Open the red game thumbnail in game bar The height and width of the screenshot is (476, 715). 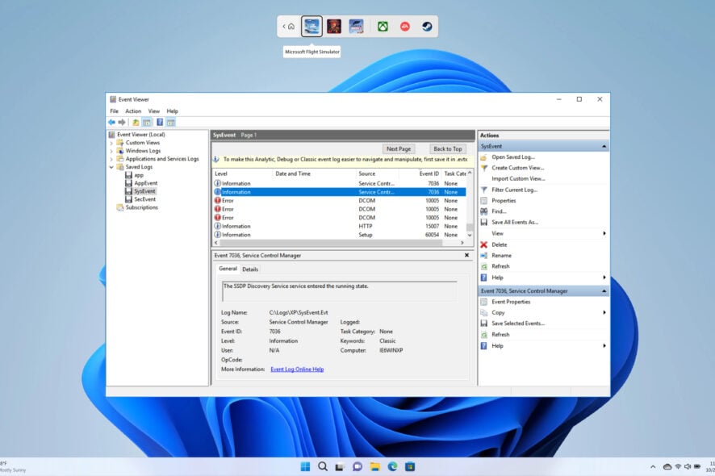[334, 27]
